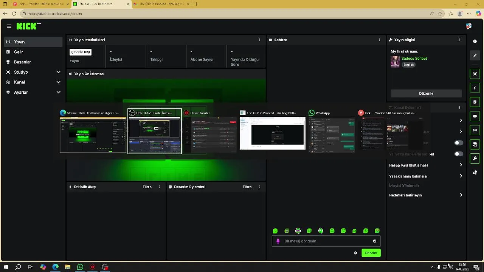
Task: Toggle the wrench stream info icon in right rail
Action: coord(475,158)
